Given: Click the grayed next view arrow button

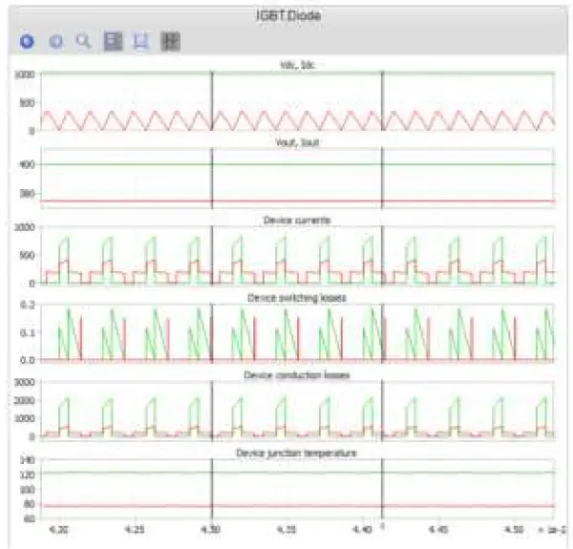Looking at the screenshot, I should [55, 41].
